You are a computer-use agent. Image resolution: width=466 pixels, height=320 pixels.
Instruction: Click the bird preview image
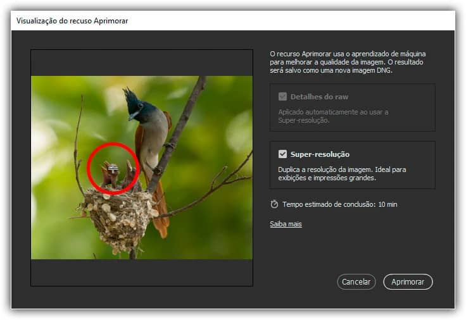pyautogui.click(x=142, y=168)
